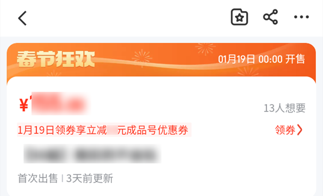Click the blurred amount inside coupon text

[112, 130]
